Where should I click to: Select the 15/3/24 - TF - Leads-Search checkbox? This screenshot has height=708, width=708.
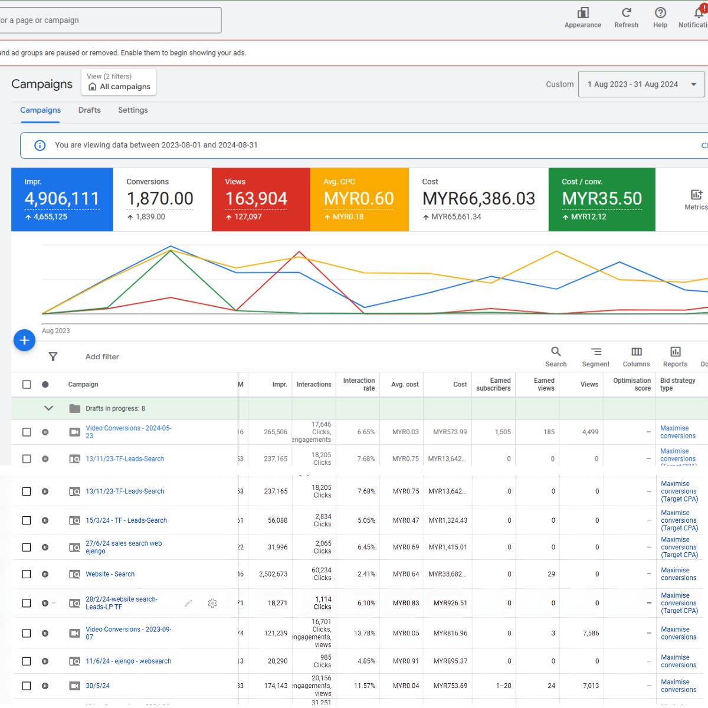pyautogui.click(x=27, y=520)
